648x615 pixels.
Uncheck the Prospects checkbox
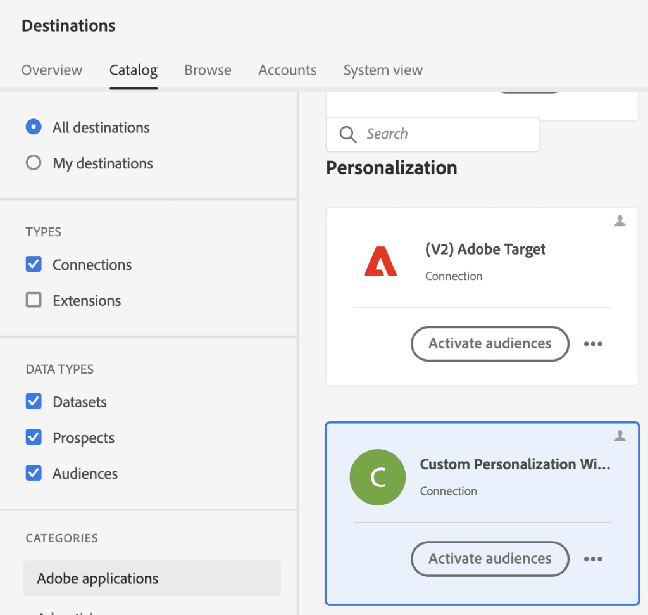[34, 437]
